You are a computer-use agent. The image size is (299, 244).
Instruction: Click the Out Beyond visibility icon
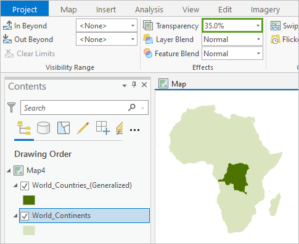coord(7,39)
